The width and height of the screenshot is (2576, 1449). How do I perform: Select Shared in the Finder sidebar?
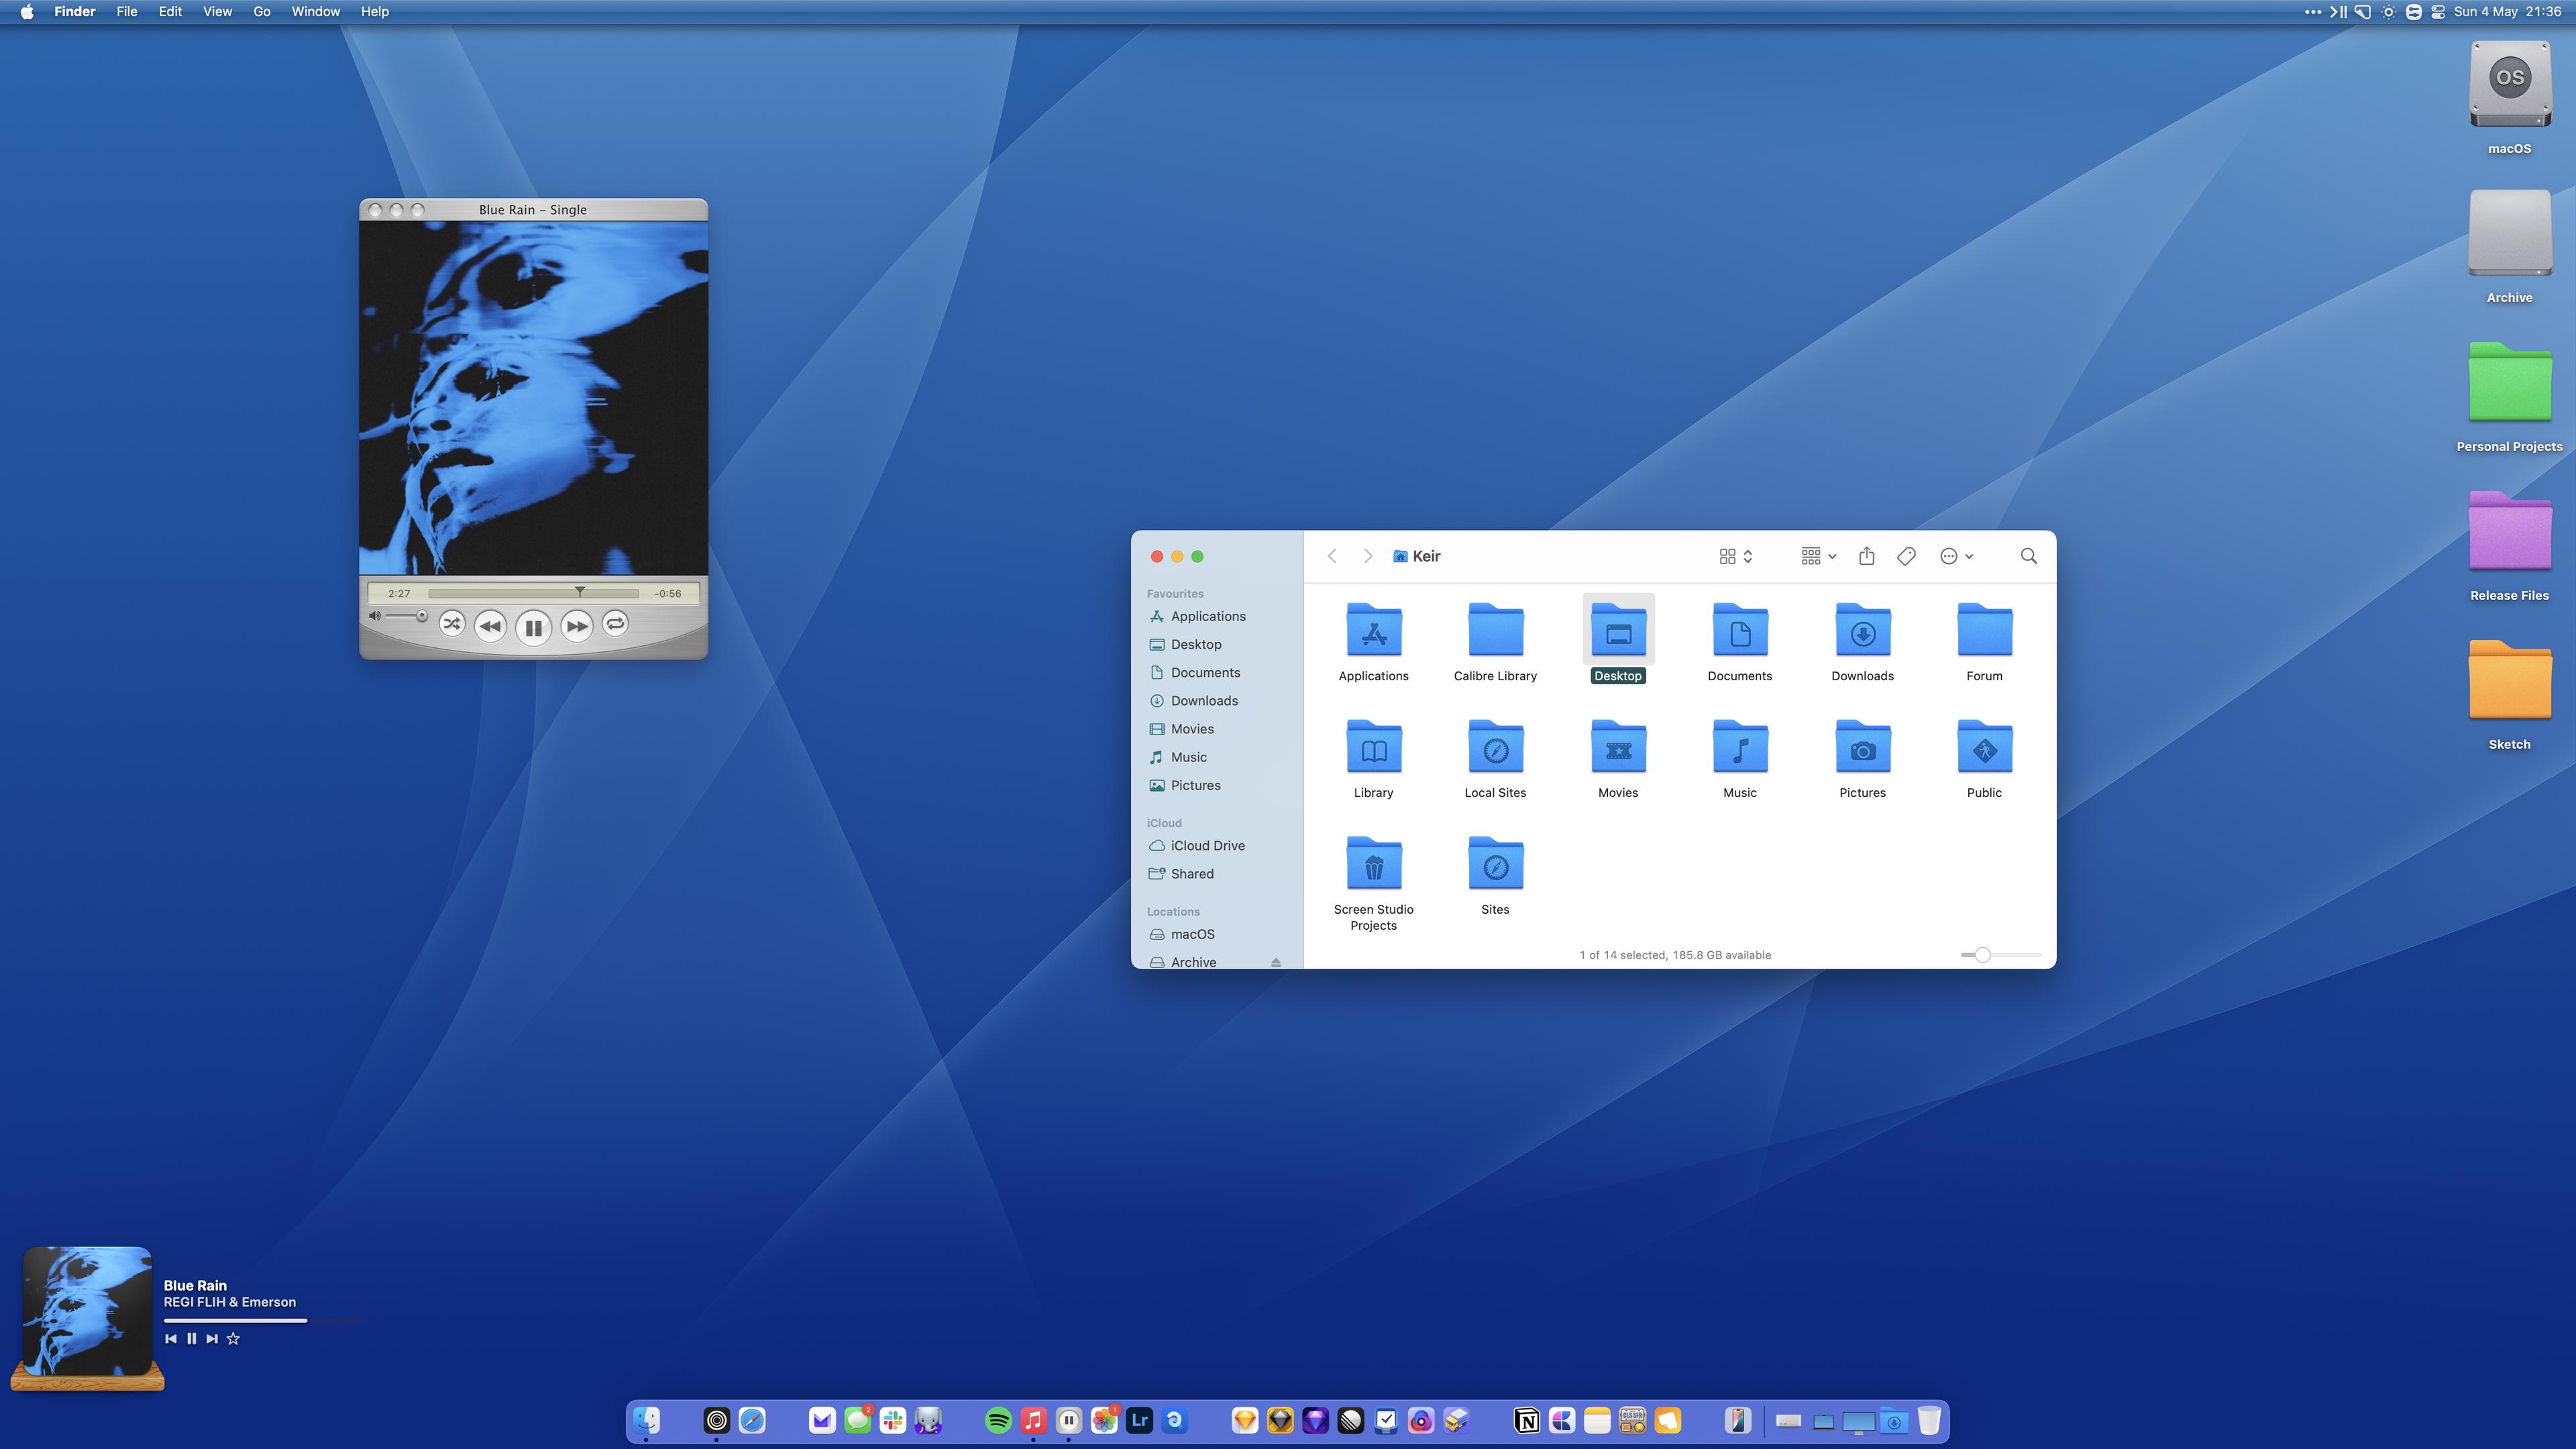pyautogui.click(x=1192, y=873)
